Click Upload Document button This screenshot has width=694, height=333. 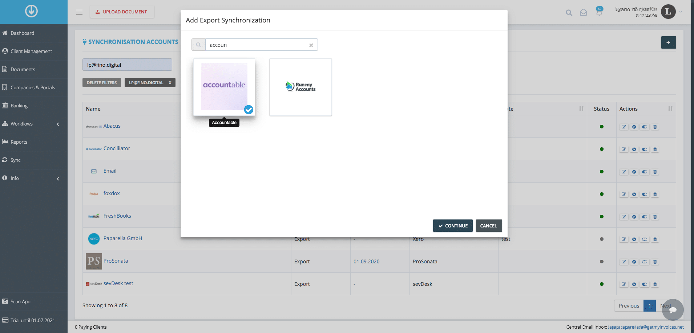click(122, 12)
